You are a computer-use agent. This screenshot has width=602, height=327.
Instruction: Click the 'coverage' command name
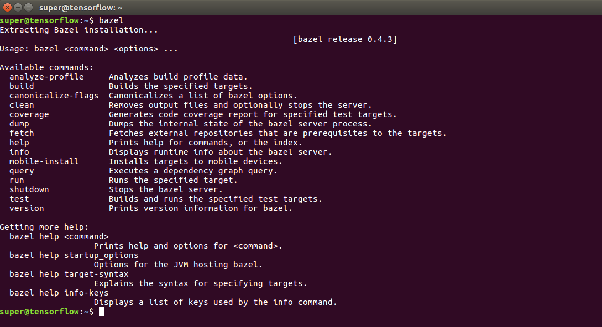29,114
